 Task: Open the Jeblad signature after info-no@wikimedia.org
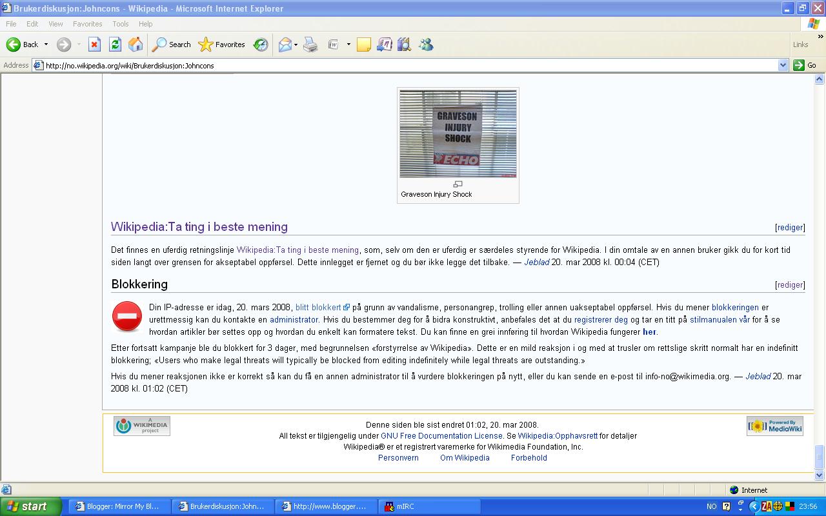758,377
